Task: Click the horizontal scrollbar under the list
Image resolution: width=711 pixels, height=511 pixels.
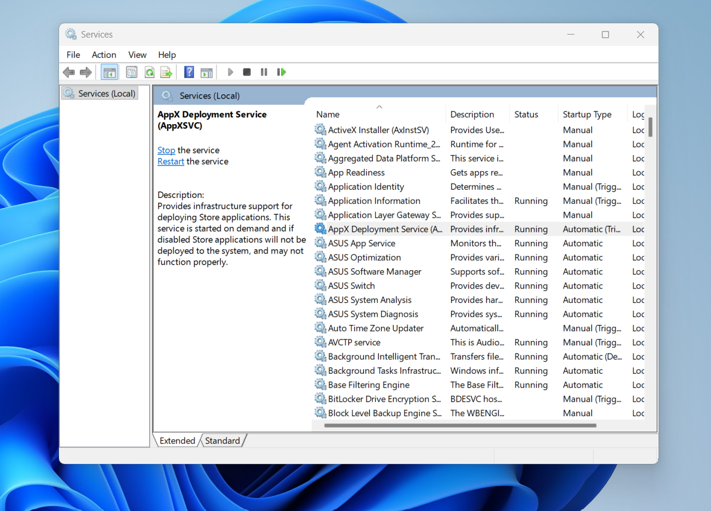Action: (460, 425)
